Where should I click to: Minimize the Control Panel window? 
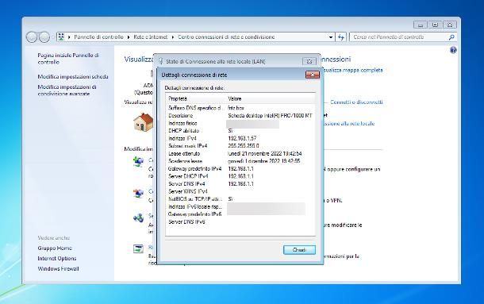click(x=420, y=25)
